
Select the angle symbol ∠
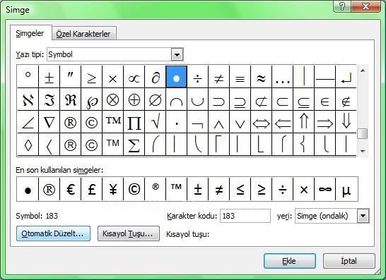(28, 122)
